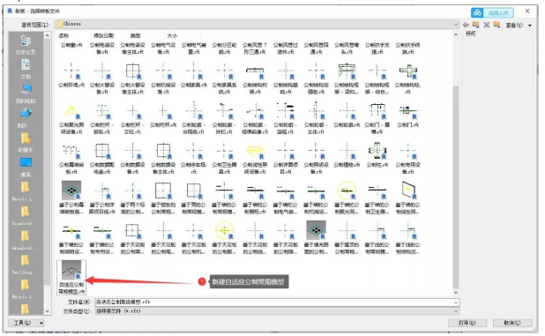Select the 公制轮廓.rft template icon
The image size is (545, 336).
[347, 111]
